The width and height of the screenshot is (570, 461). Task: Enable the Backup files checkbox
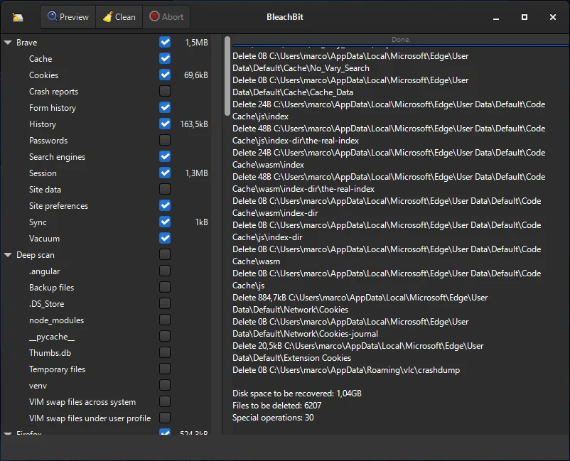tap(165, 288)
